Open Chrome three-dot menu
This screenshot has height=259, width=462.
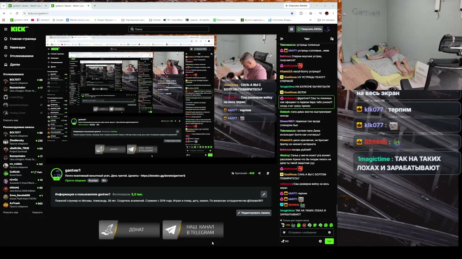(333, 13)
